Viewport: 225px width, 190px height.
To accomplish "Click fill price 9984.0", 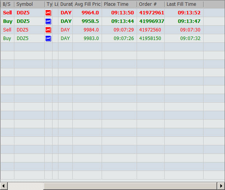I will [x=91, y=30].
